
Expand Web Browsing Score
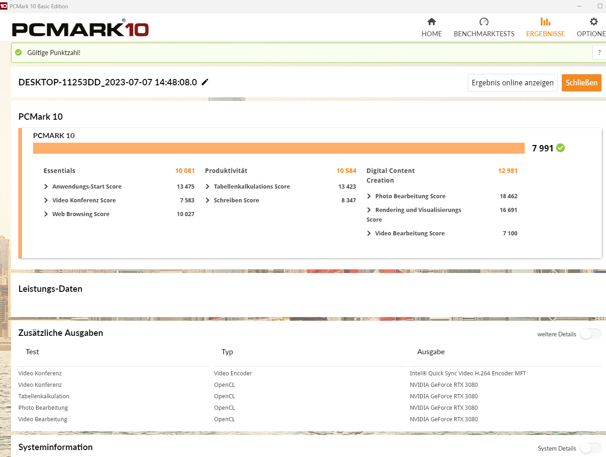point(46,214)
